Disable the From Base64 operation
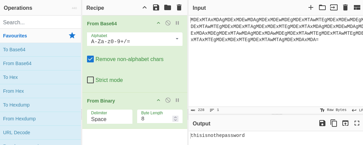The height and width of the screenshot is (145, 363). (x=168, y=23)
